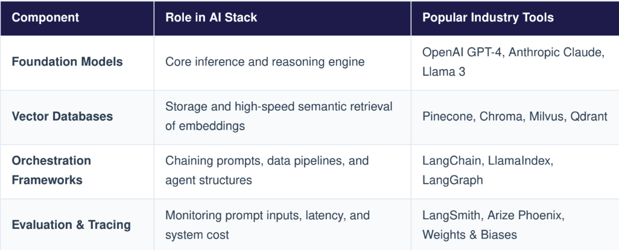
Task: Click the LangSmith, Arize Phoenix text
Action: [494, 216]
